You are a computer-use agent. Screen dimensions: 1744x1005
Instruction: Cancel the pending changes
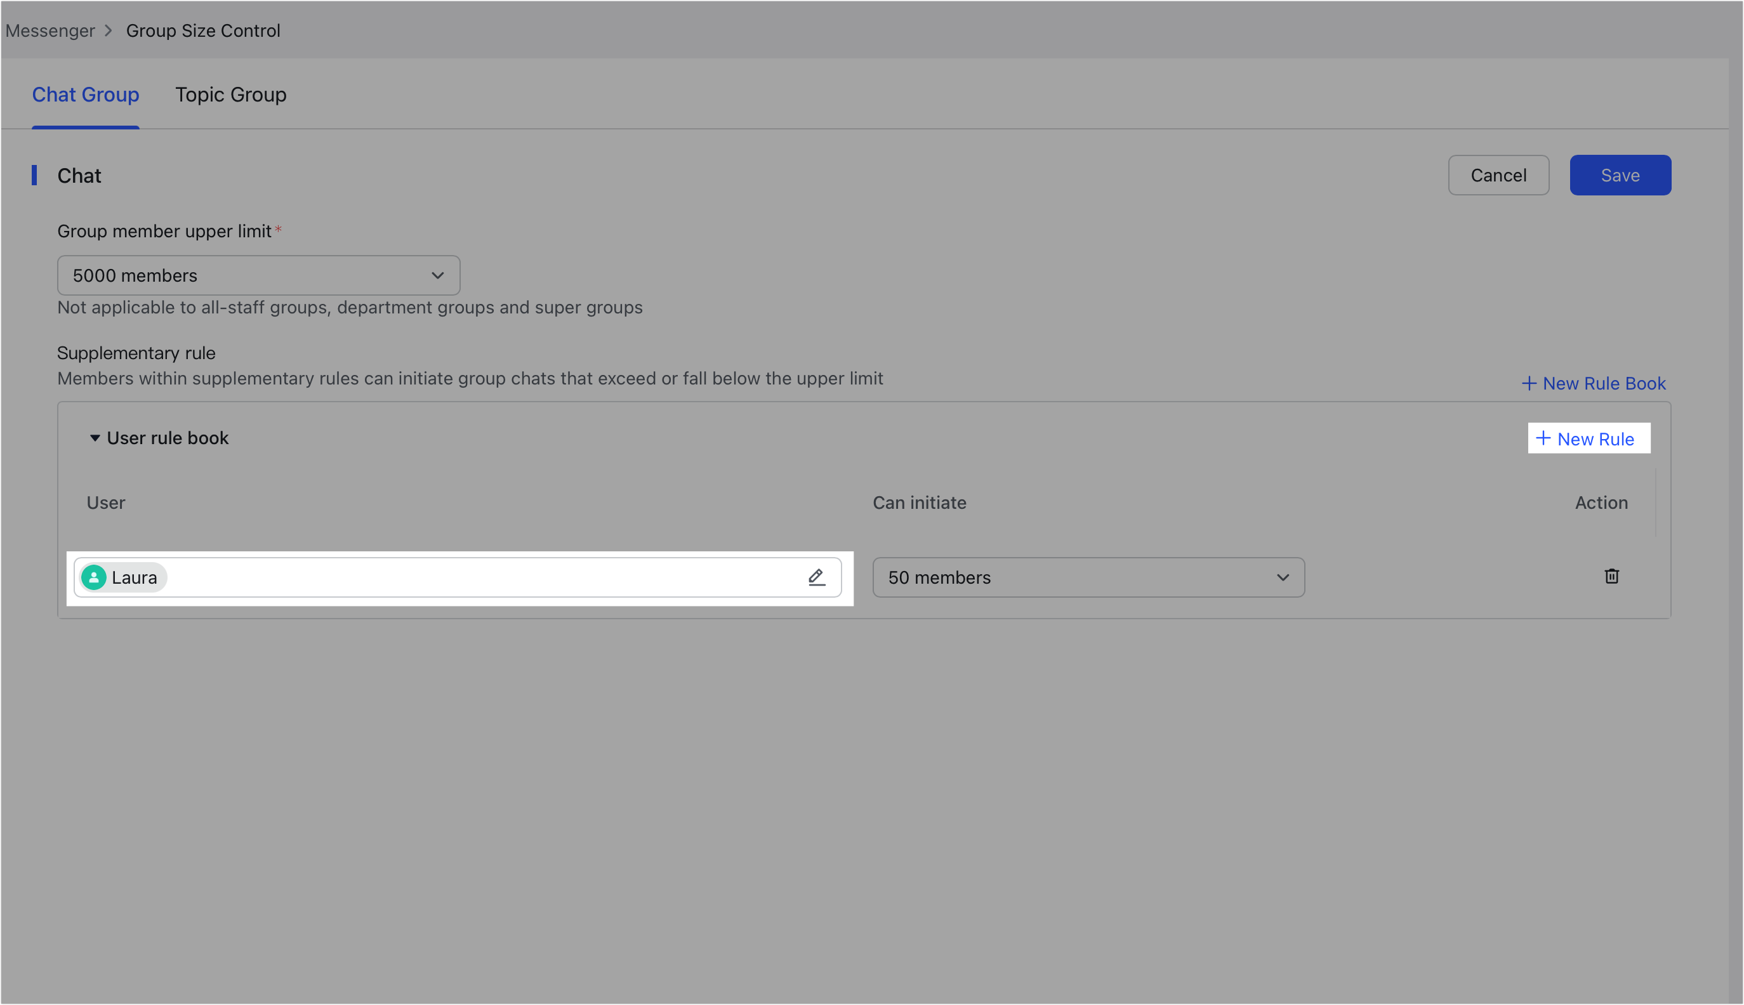pos(1498,174)
